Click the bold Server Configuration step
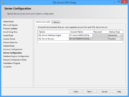 tap(12, 53)
